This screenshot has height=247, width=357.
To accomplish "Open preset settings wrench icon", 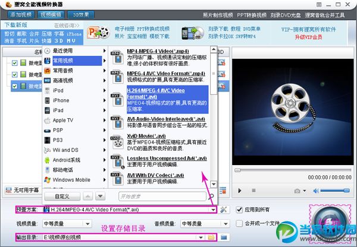I will [x=224, y=210].
